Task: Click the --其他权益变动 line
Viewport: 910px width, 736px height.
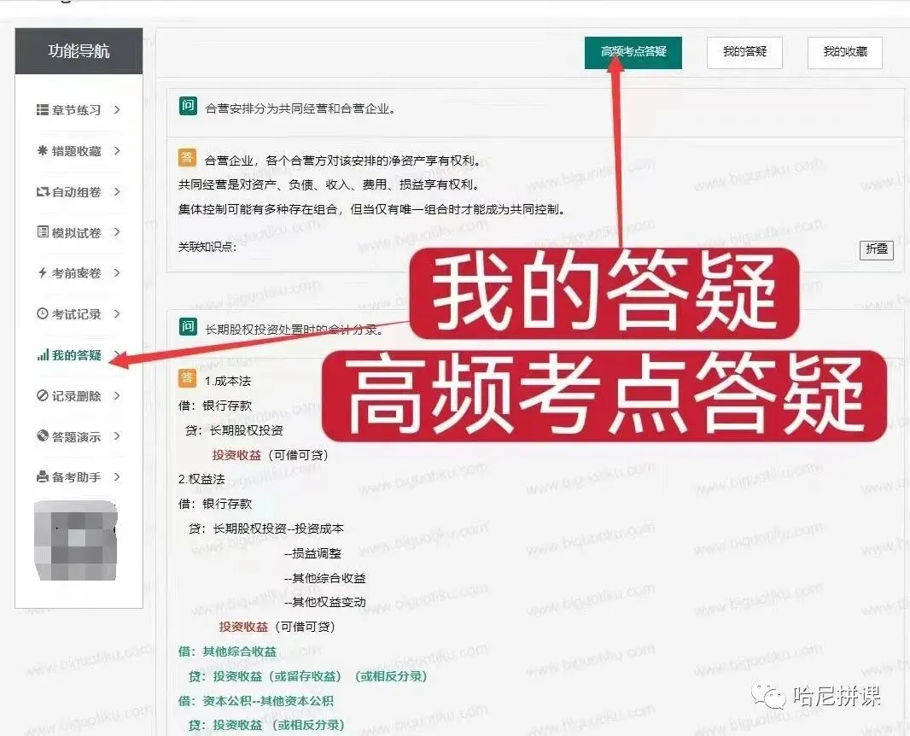Action: click(325, 603)
